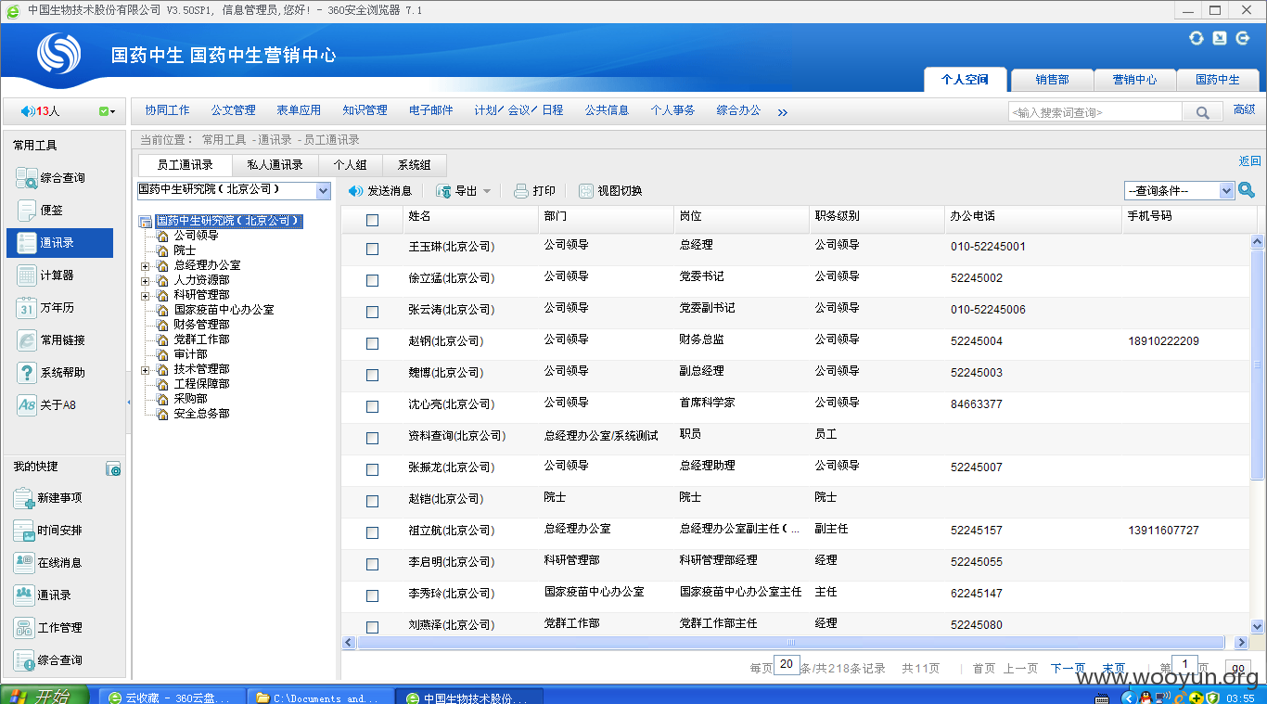Switch to 私人通讯录 tab
The image size is (1267, 704).
[x=275, y=165]
